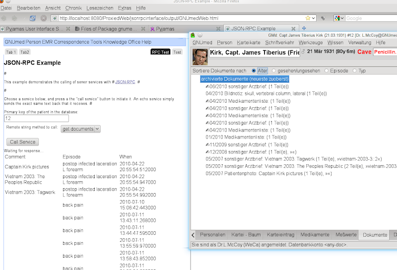Click the left scroll arrow of notebook tabs

tap(193, 235)
